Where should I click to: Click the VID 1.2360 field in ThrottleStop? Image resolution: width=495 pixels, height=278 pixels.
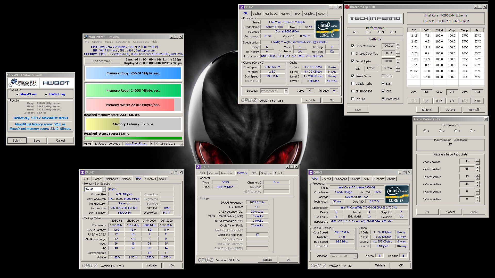click(x=371, y=68)
